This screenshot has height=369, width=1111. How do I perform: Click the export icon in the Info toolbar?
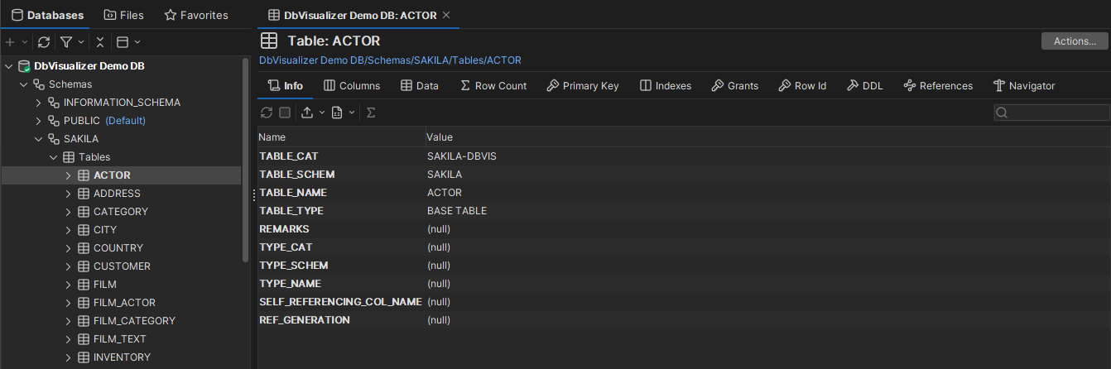307,113
